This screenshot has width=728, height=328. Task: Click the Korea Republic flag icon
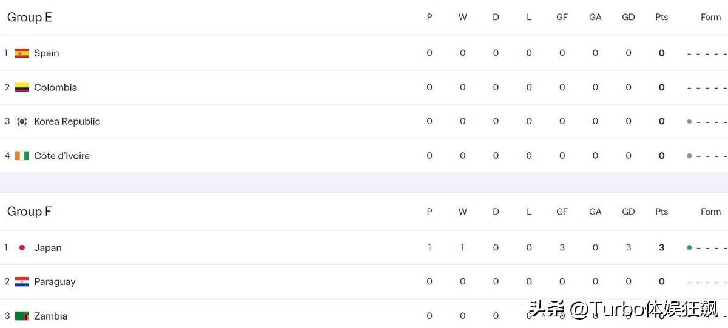point(22,121)
